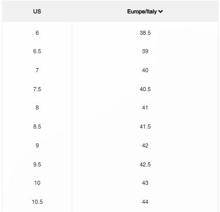Image resolution: width=220 pixels, height=212 pixels.
Task: Click European size 41.5 value
Action: coord(145,126)
